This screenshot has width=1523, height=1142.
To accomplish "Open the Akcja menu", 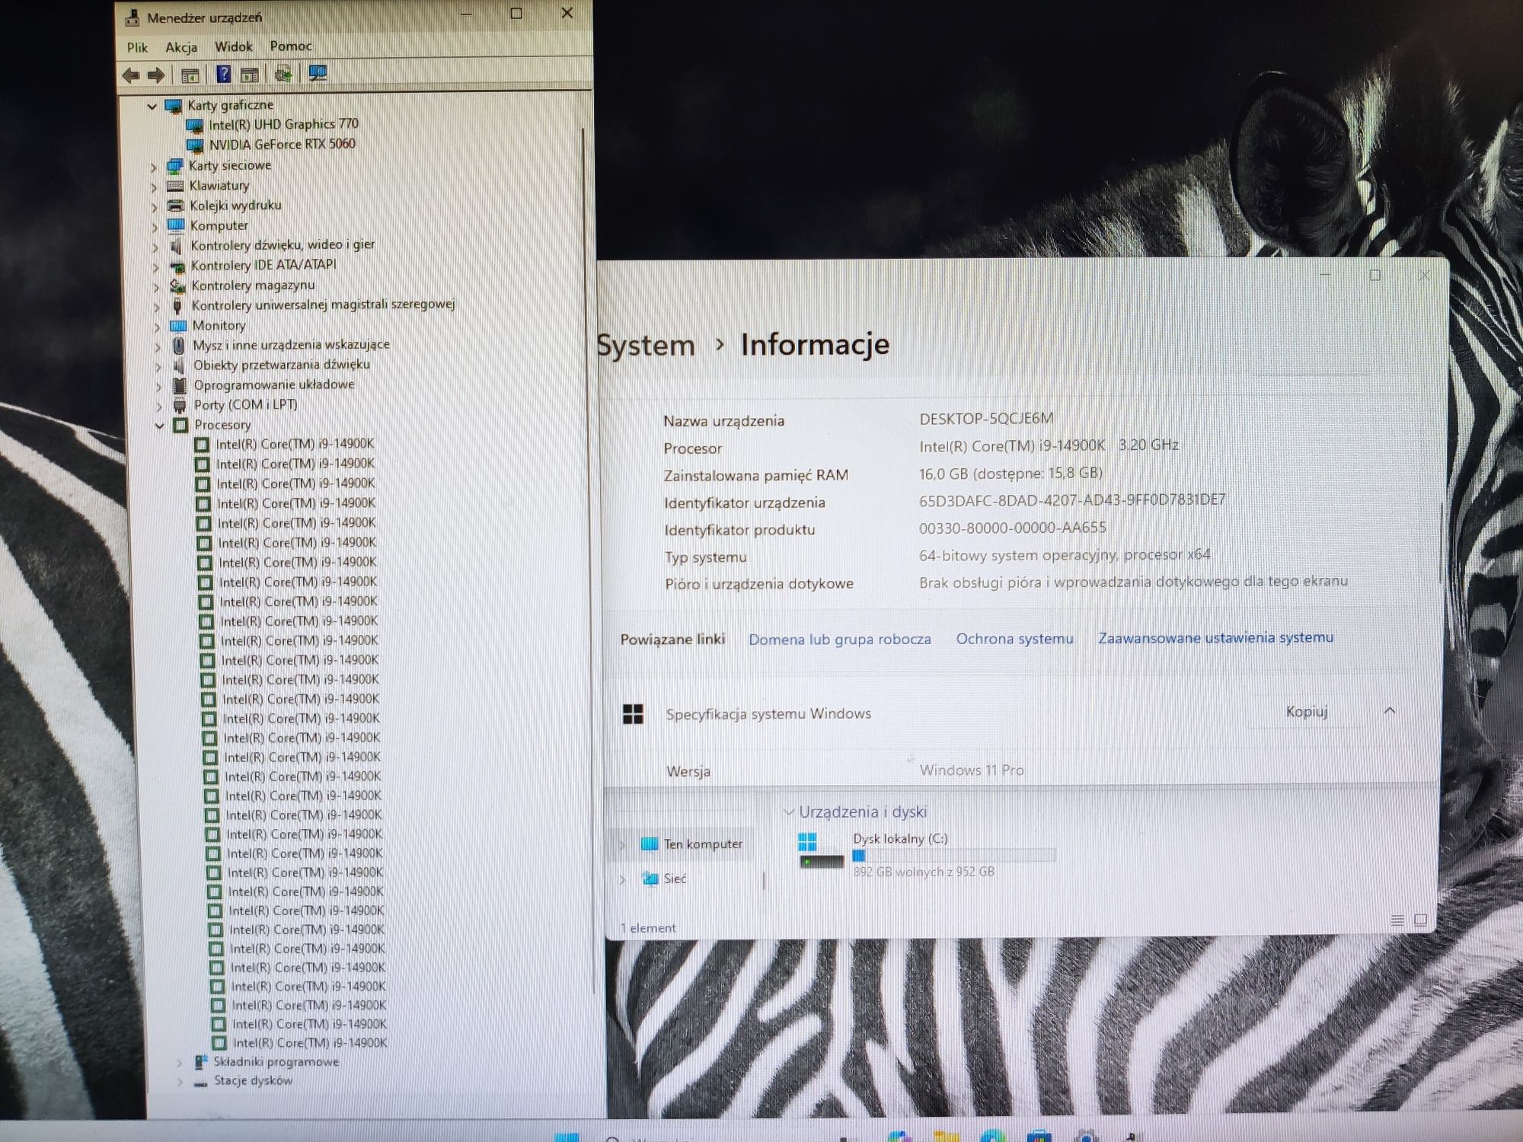I will pos(181,47).
